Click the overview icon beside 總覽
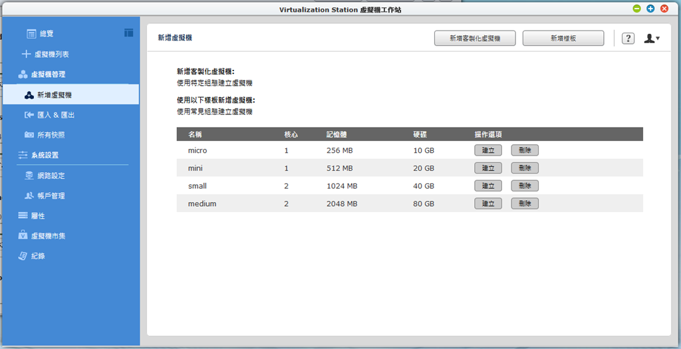 31,34
